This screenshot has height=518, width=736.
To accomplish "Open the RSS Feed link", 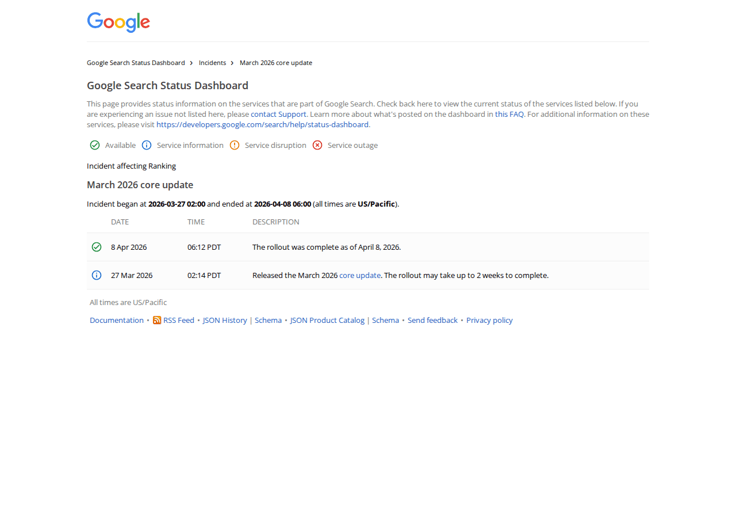I will point(179,320).
